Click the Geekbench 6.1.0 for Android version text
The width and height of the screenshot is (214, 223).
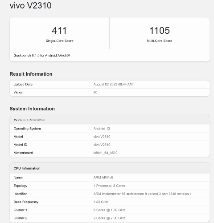point(42,55)
